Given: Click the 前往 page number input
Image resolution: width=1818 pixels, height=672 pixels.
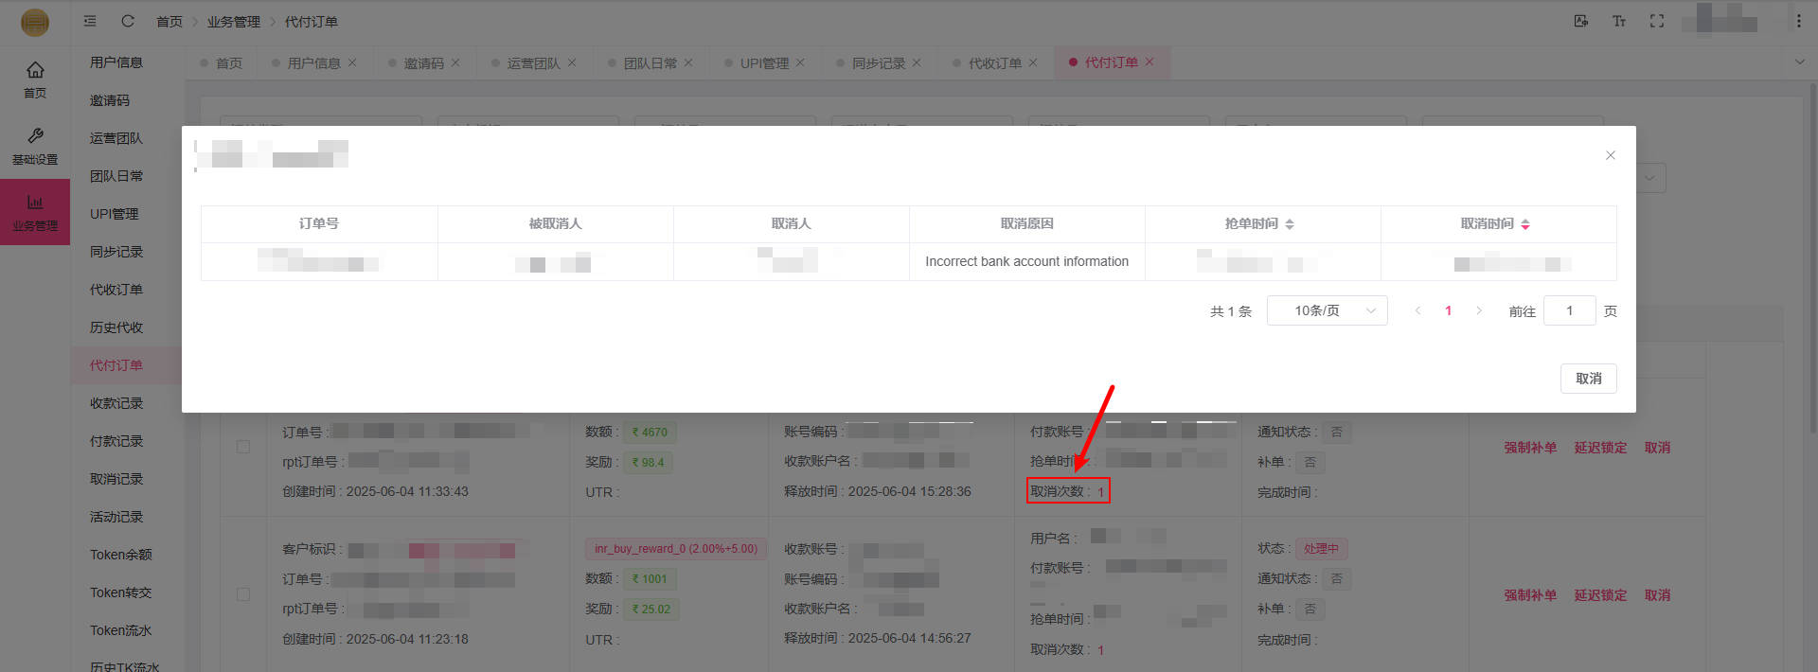Looking at the screenshot, I should [x=1569, y=310].
